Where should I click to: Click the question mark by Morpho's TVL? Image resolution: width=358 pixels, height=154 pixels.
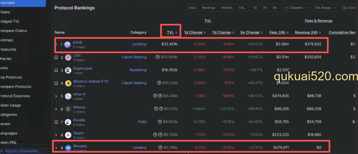[x=160, y=148]
